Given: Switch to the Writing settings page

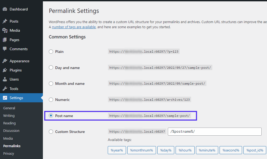Looking at the screenshot, I should (9, 115).
